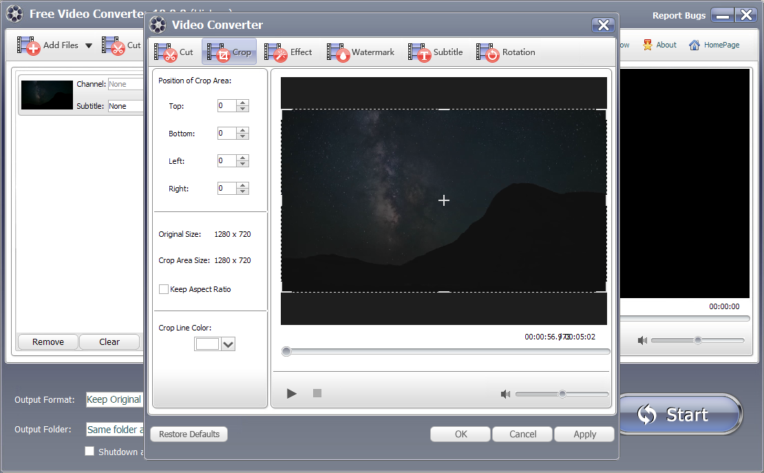Screen dimensions: 764x473
Task: Adjust the dialog volume slider
Action: click(562, 394)
